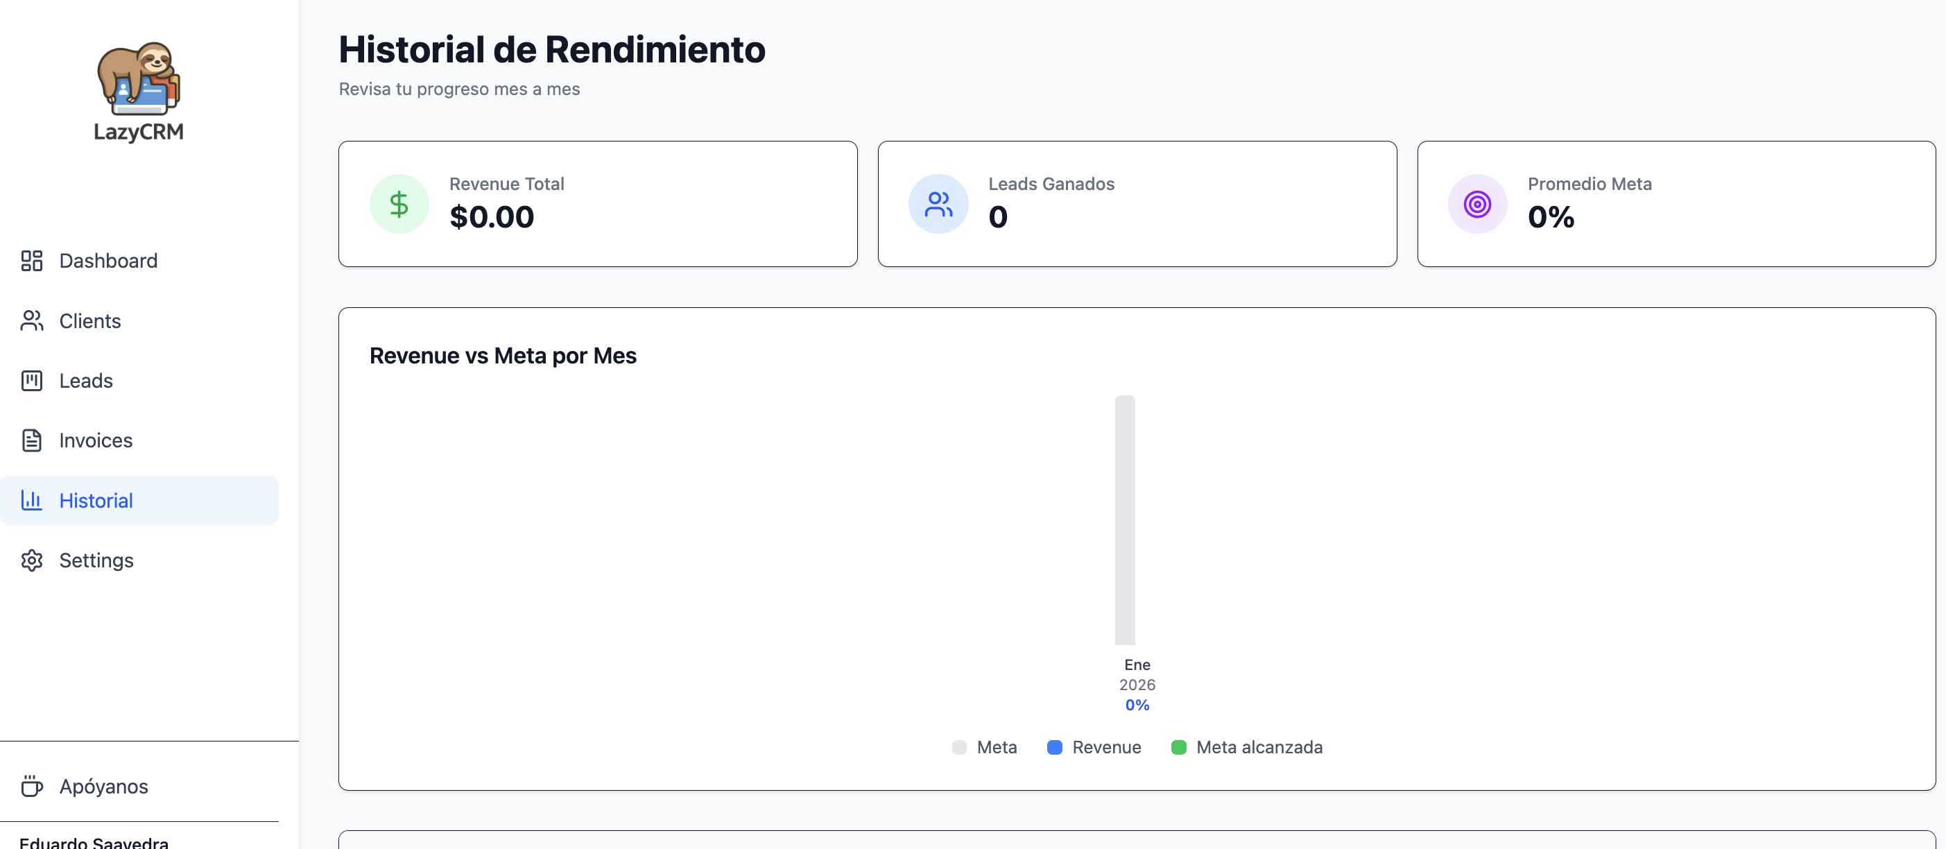1946x849 pixels.
Task: Click the dollar icon on Revenue Total card
Action: coord(398,203)
